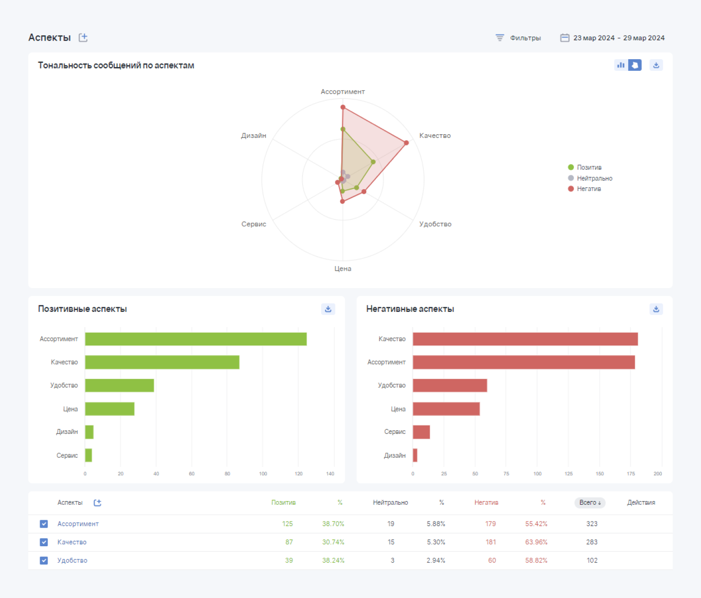
Task: Click Цена green bar in positive chart
Action: tap(110, 409)
